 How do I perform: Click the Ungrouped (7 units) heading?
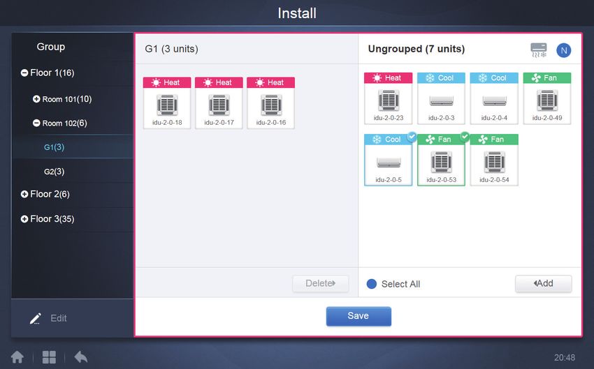tap(416, 49)
